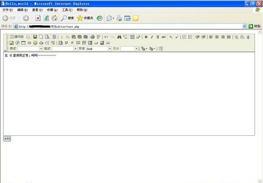263x183 pixels.
Task: Click the numbered list icon
Action: 184,37
